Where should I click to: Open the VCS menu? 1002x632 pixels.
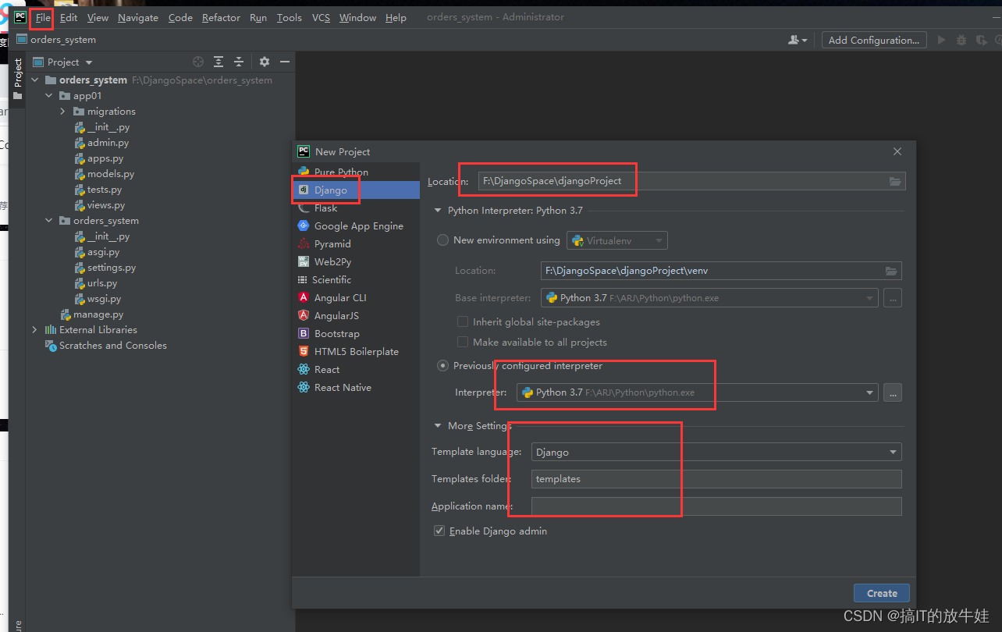point(321,17)
